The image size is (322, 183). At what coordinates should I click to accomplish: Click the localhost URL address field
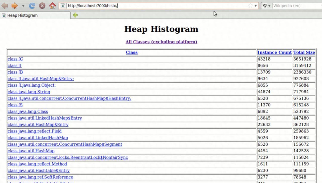point(156,6)
